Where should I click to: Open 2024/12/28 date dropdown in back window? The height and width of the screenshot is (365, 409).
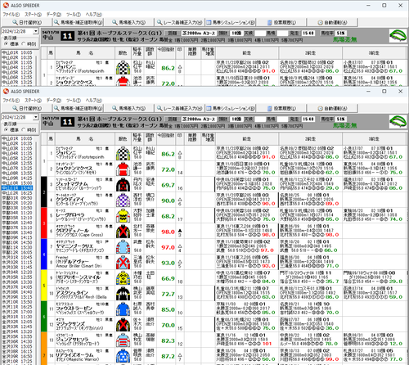tap(36, 31)
